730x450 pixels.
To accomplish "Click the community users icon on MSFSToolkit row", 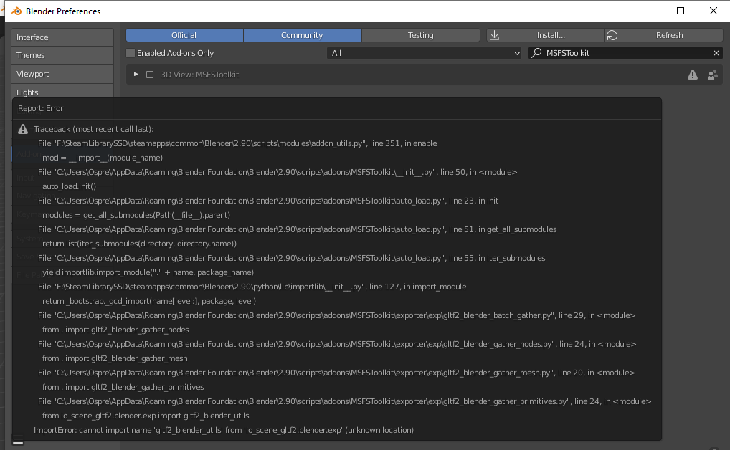I will (712, 75).
